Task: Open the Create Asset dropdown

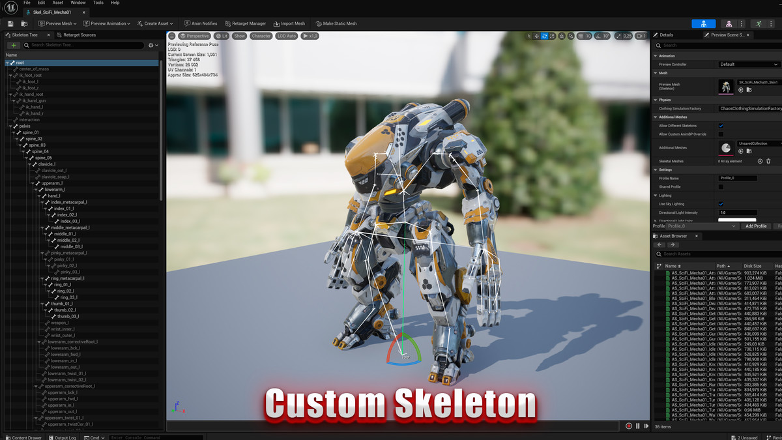Action: pos(155,23)
